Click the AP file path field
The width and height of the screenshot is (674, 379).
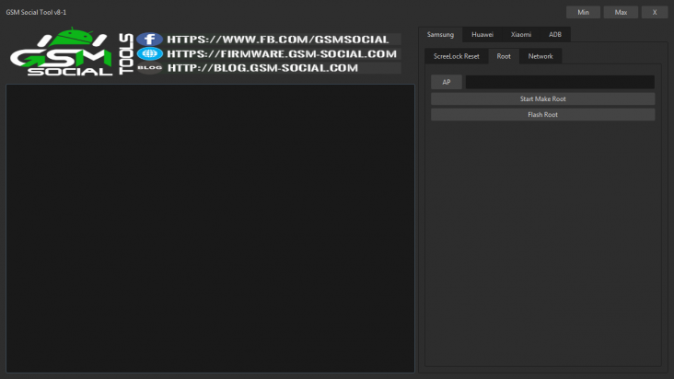click(x=560, y=82)
